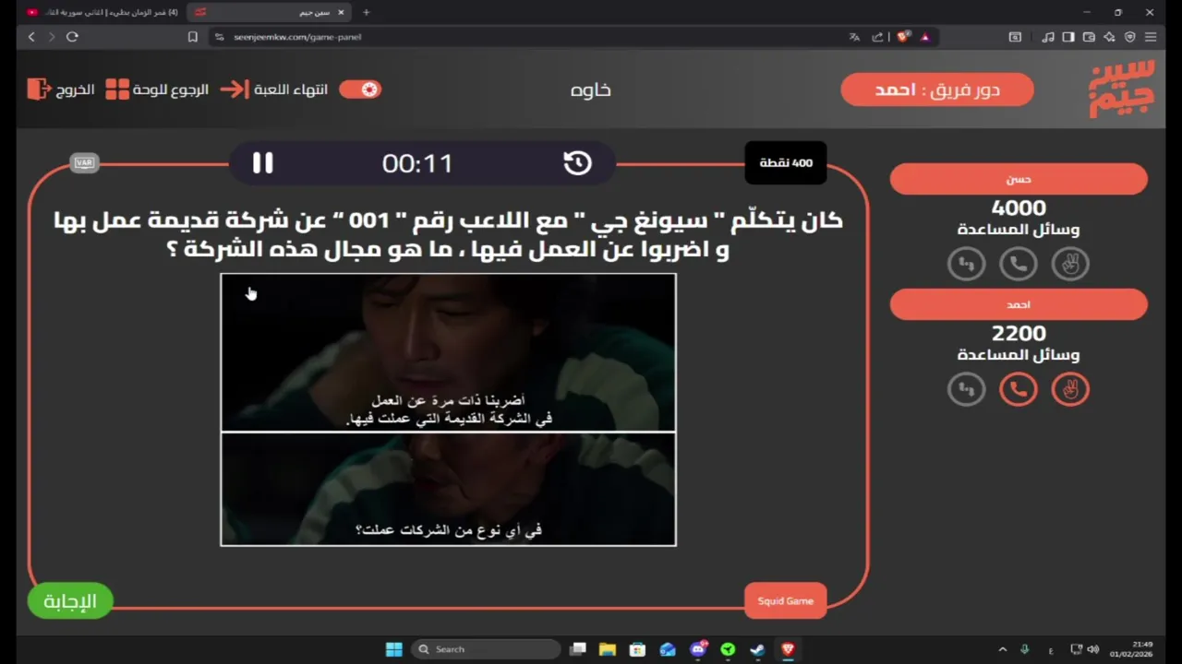Screen dimensions: 1182x664
Task: Toggle the orange switch beside انتهاء اللعبة
Action: click(x=360, y=89)
